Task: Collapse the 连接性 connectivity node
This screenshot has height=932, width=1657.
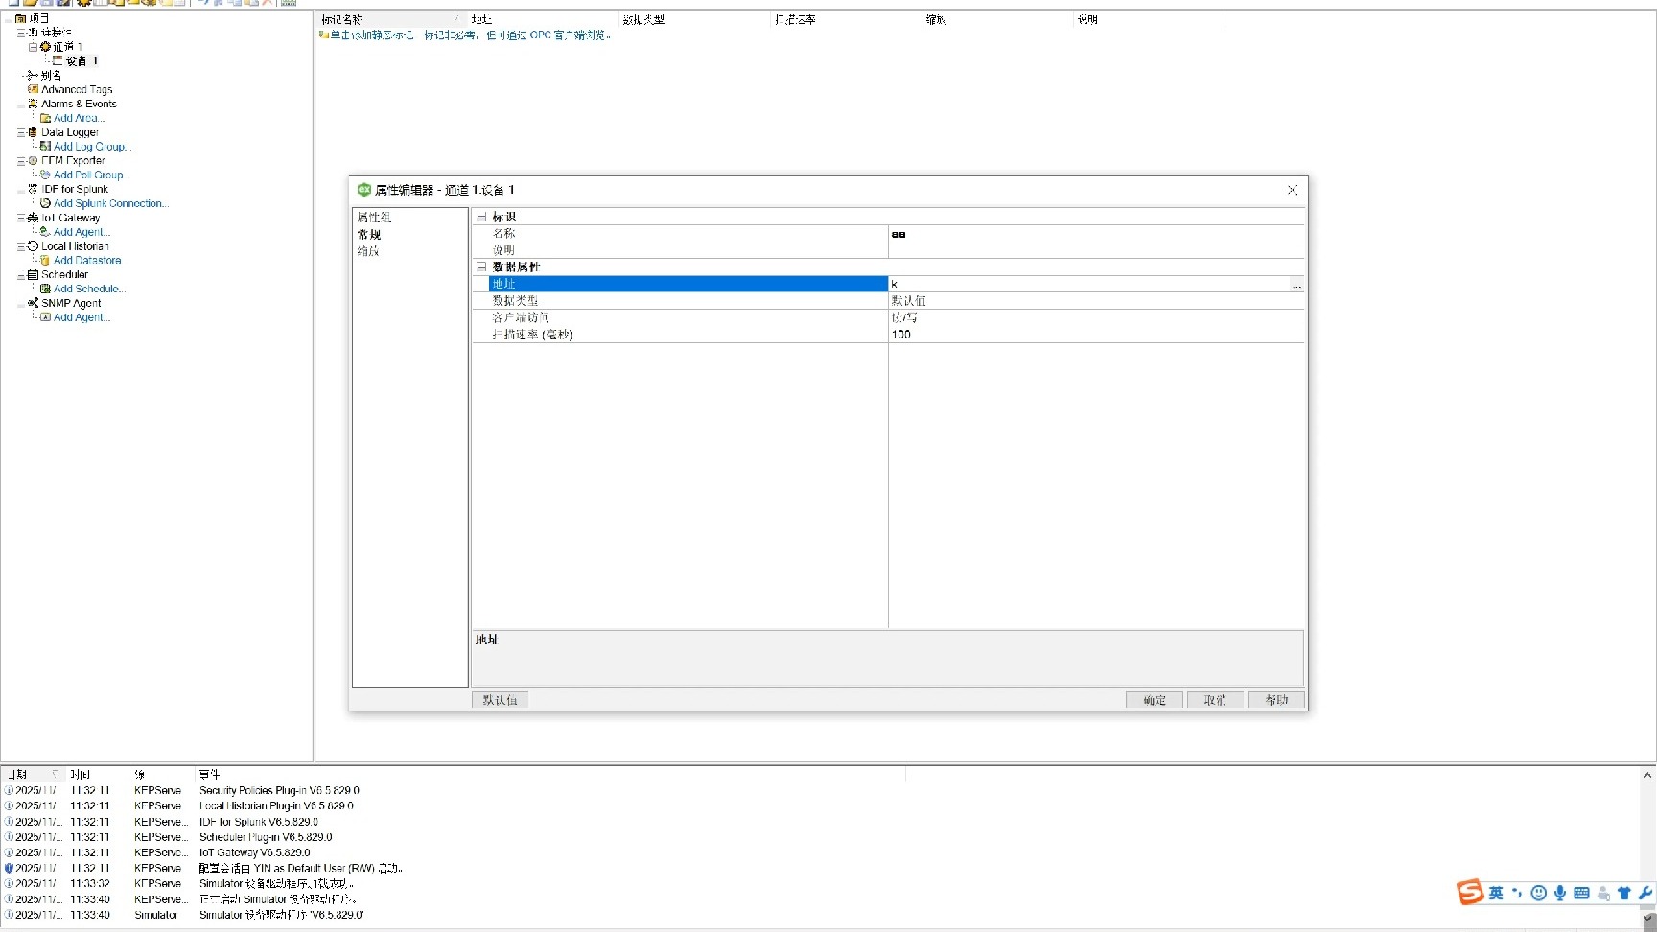Action: 21,33
